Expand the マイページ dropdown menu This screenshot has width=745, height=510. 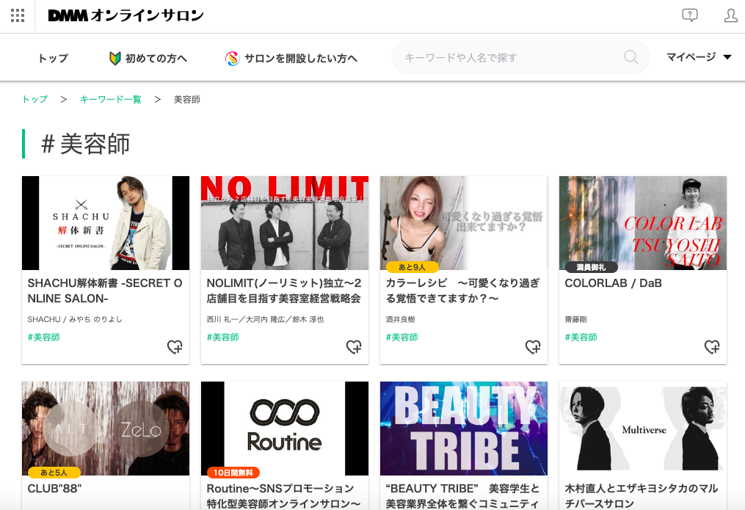(x=699, y=57)
